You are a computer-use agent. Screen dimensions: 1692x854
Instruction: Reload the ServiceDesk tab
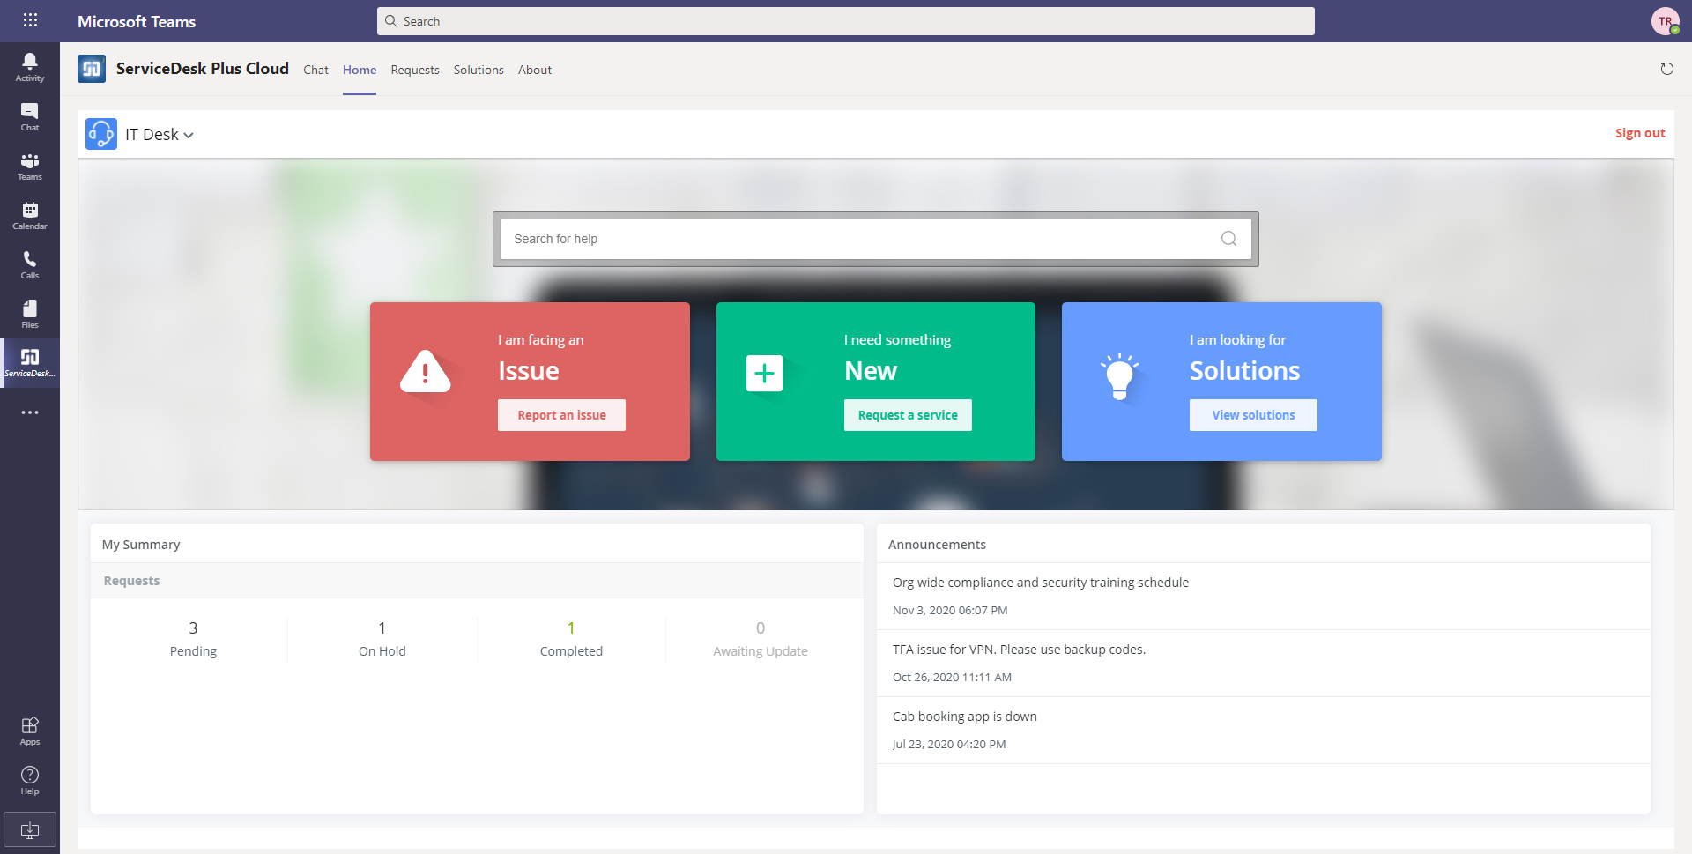click(1666, 69)
